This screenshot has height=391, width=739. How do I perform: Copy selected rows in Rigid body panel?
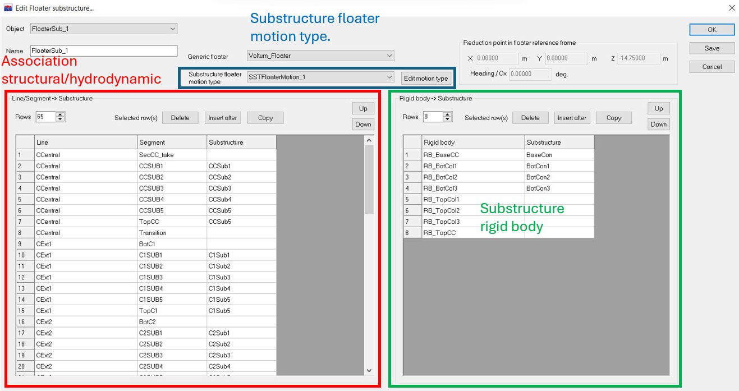click(613, 118)
